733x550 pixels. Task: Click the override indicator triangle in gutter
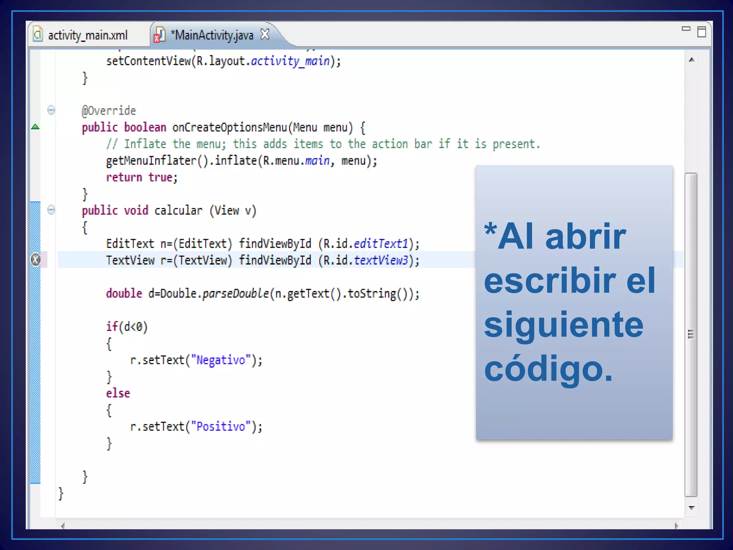pos(35,127)
